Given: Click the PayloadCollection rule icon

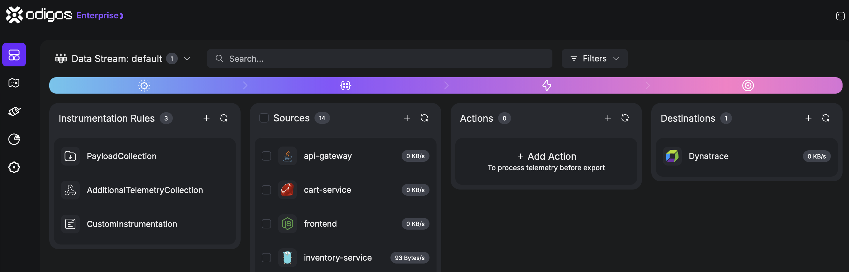Looking at the screenshot, I should coord(70,156).
